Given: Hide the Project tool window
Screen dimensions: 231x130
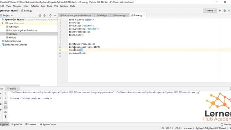Looking at the screenshot, I should (x=55, y=15).
